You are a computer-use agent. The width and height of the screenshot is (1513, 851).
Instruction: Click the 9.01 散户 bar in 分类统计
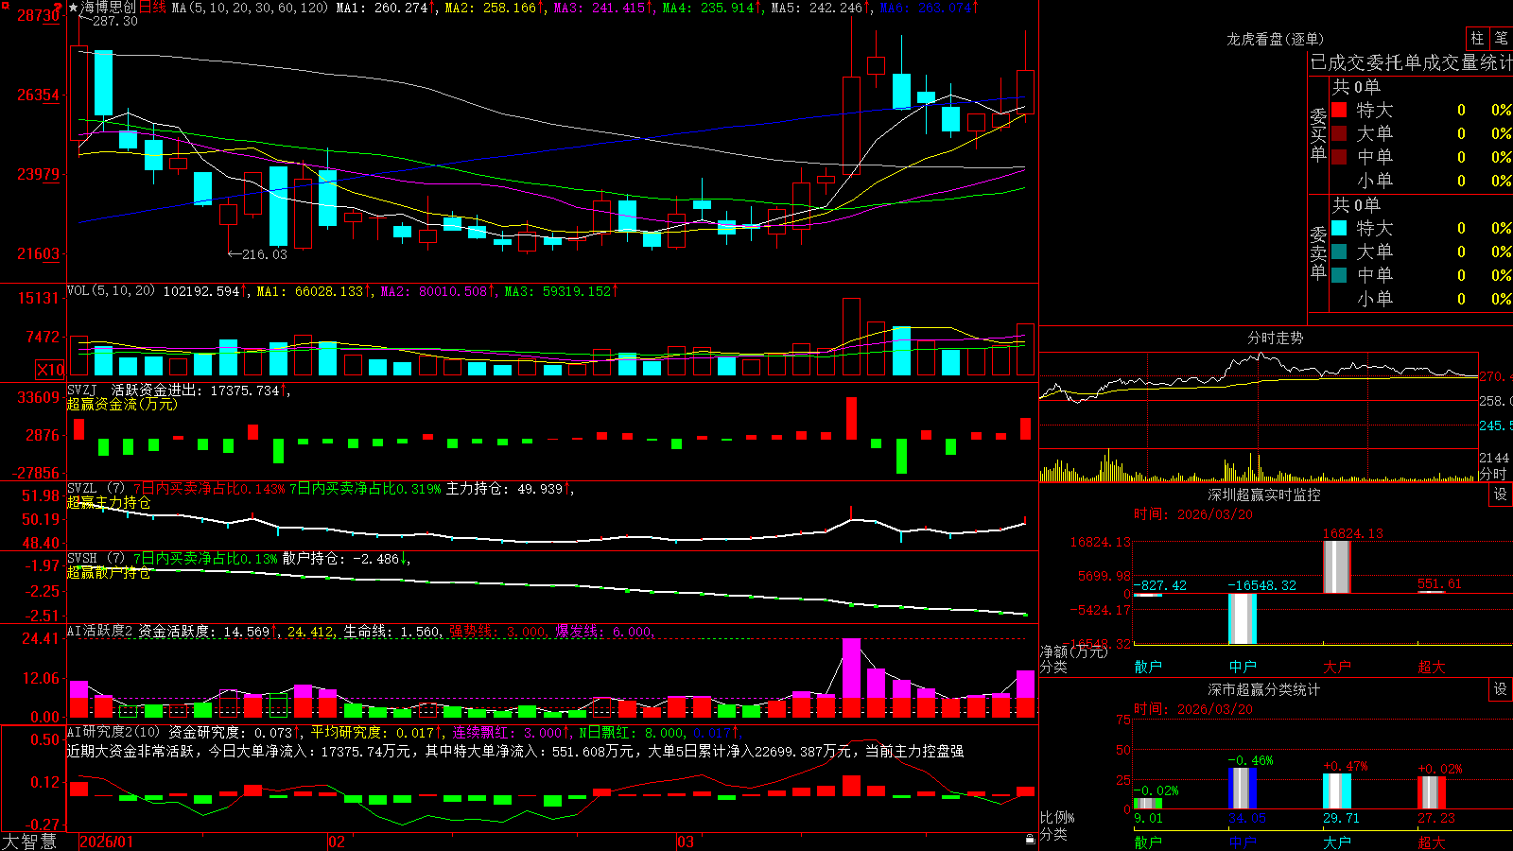[x=1148, y=804]
